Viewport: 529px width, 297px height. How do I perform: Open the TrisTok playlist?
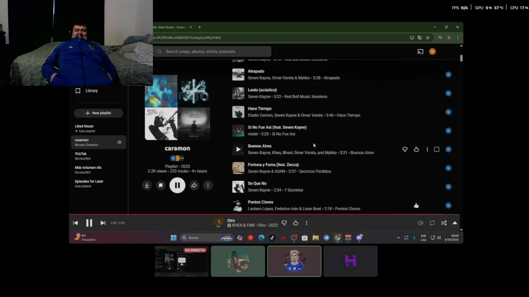click(x=98, y=156)
